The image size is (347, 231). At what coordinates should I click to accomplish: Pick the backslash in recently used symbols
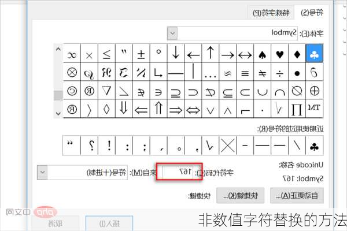297,146
